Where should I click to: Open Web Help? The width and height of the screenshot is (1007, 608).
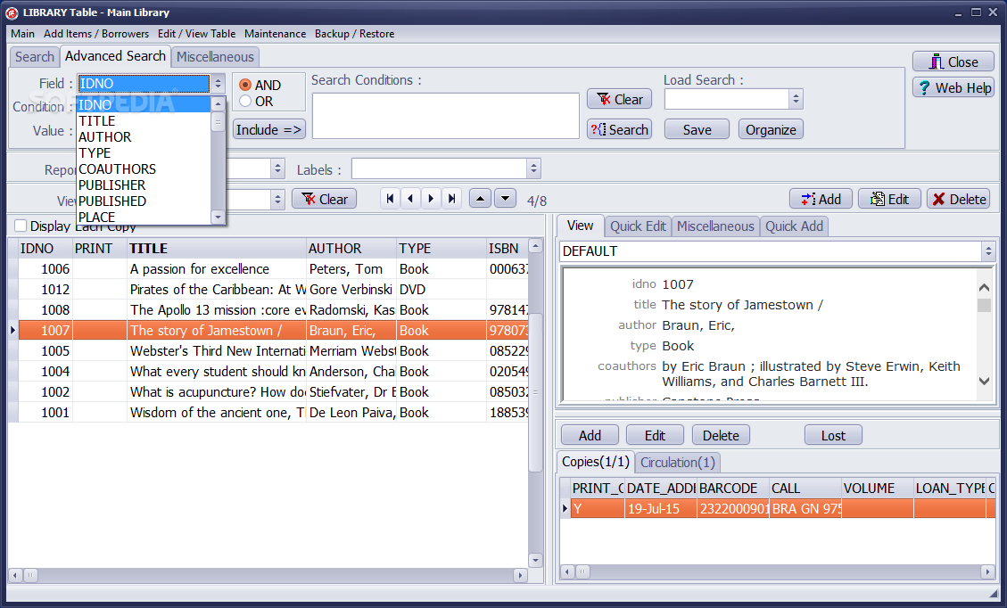tap(953, 87)
